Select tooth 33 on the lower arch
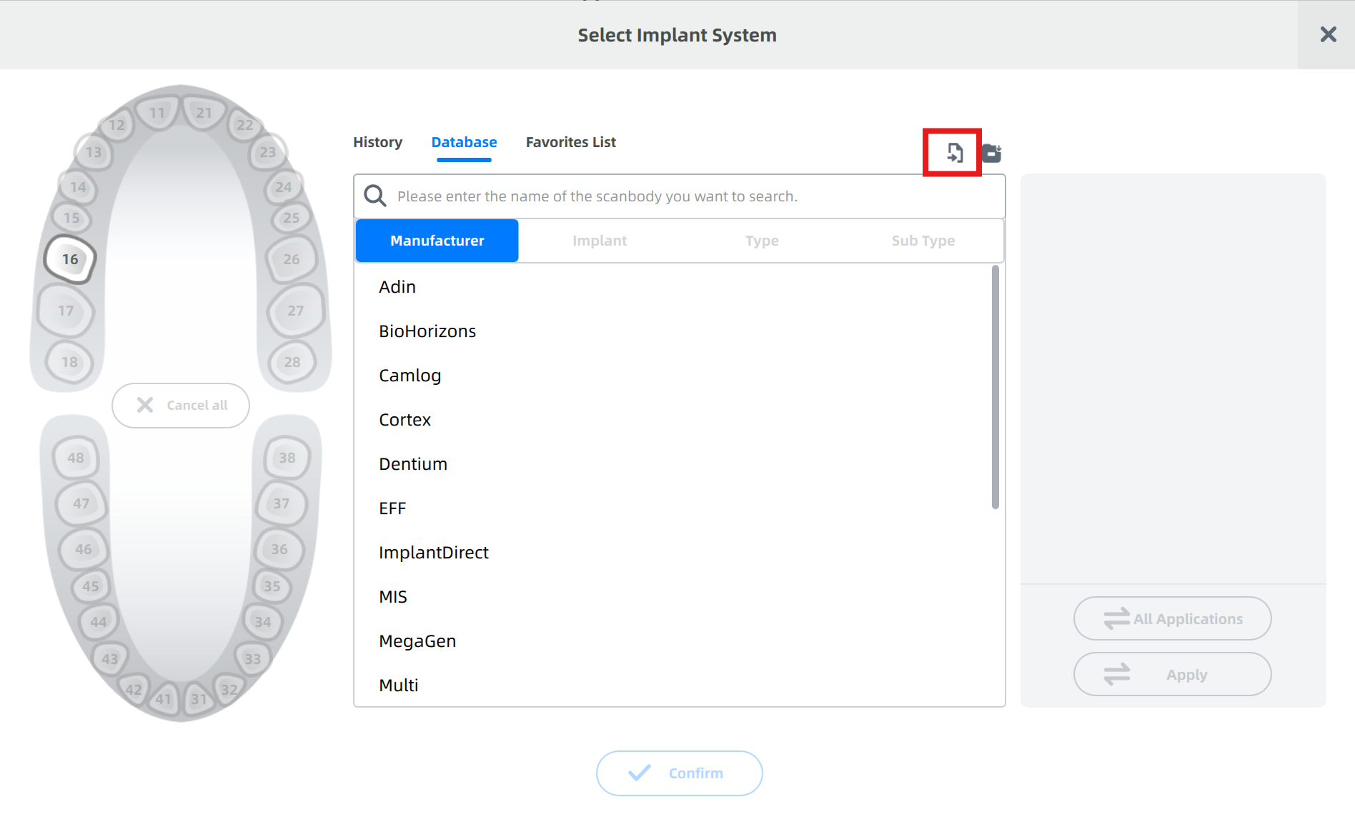This screenshot has width=1355, height=824. 253,659
